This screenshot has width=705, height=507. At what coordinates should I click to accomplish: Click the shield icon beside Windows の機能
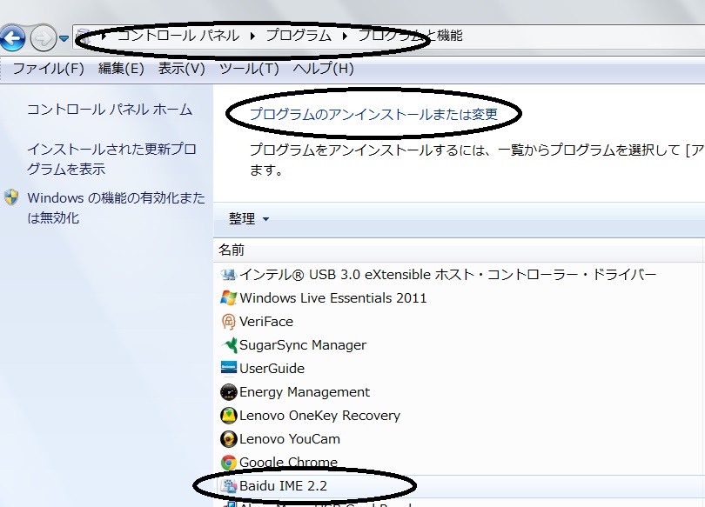click(11, 197)
